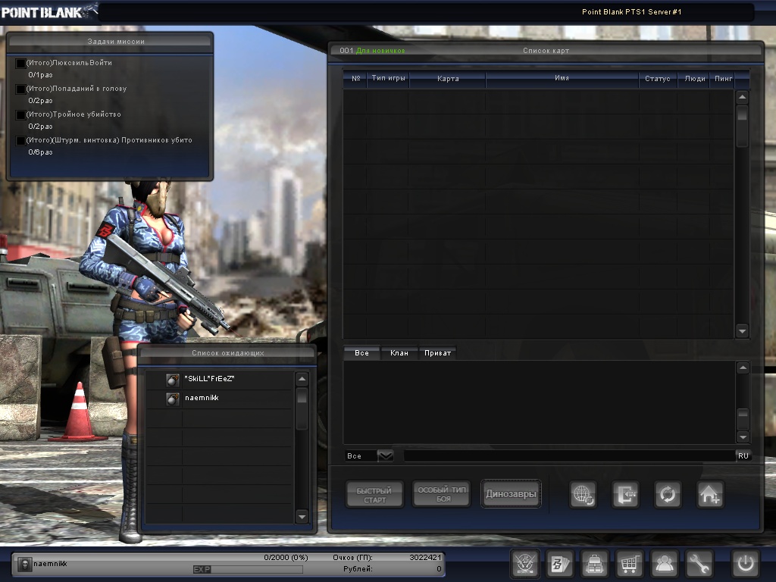The image size is (776, 582).
Task: Click the power exit icon
Action: tap(746, 564)
